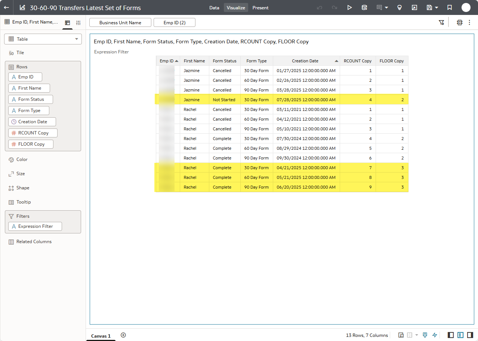Viewport: 478px width, 341px height.
Task: Click the 06/20/2025 creation date cell
Action: tap(306, 187)
